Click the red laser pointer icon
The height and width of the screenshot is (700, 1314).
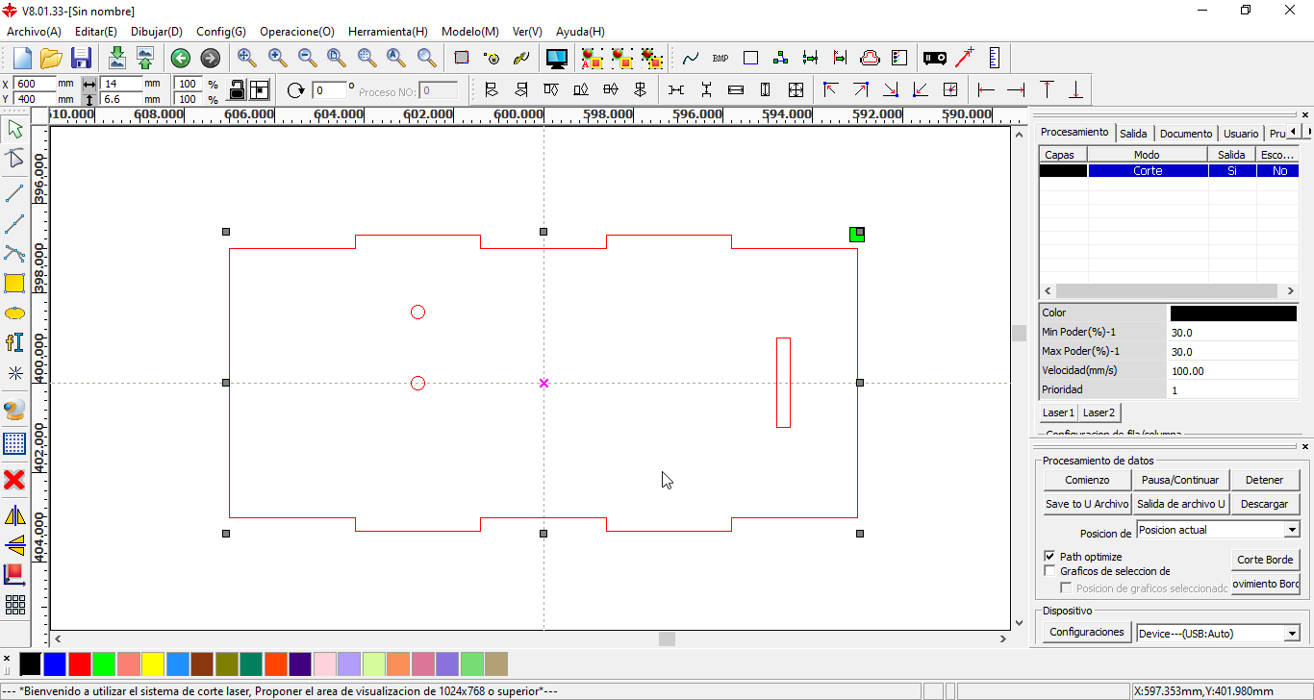pyautogui.click(x=964, y=58)
